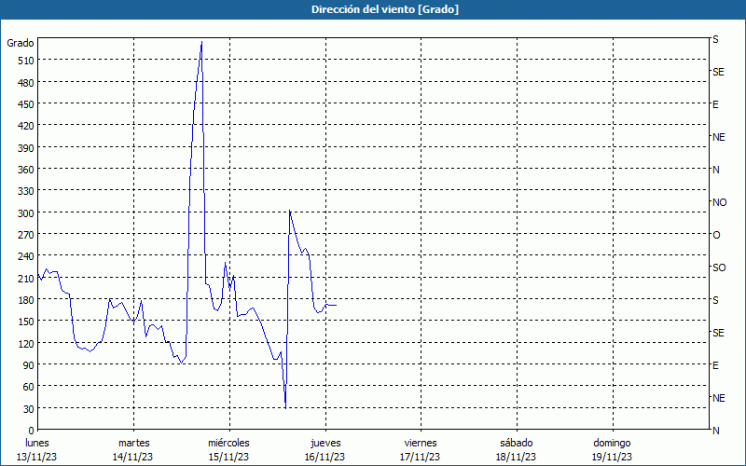Click the 'lunes' day label
Image resolution: width=746 pixels, height=466 pixels.
[x=37, y=444]
